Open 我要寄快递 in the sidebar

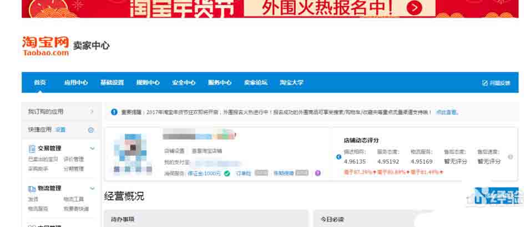[77, 209]
